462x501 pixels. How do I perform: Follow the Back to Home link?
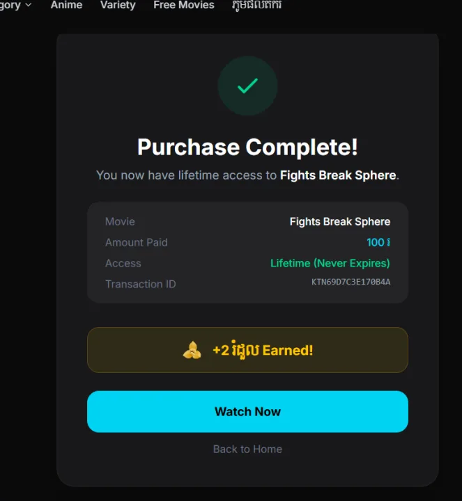[x=247, y=449]
